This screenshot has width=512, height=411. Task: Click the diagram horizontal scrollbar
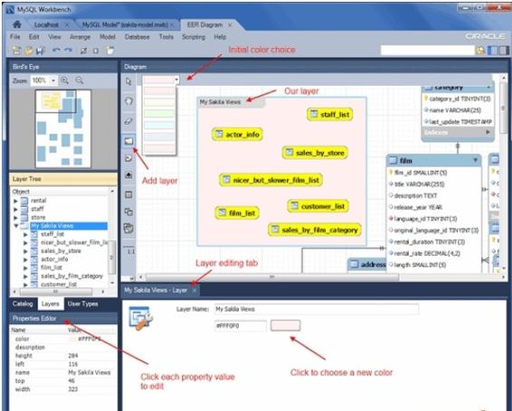(272, 277)
